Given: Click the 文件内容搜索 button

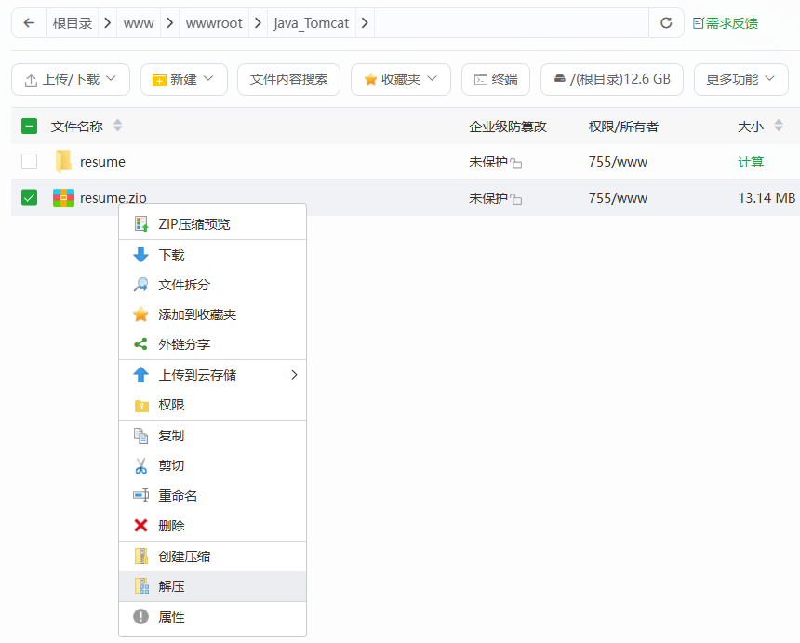Looking at the screenshot, I should tap(291, 79).
